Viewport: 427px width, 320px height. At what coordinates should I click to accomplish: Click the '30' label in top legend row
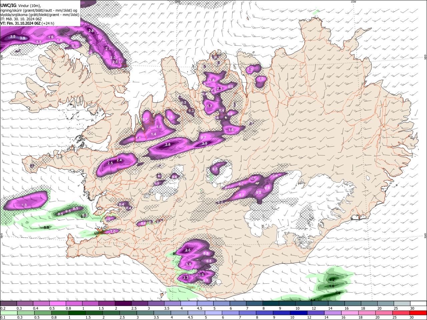click(412, 308)
